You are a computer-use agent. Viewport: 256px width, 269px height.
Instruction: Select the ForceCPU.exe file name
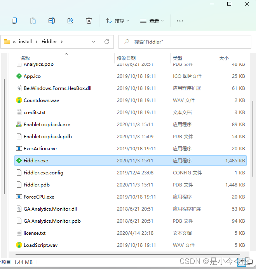coord(39,197)
